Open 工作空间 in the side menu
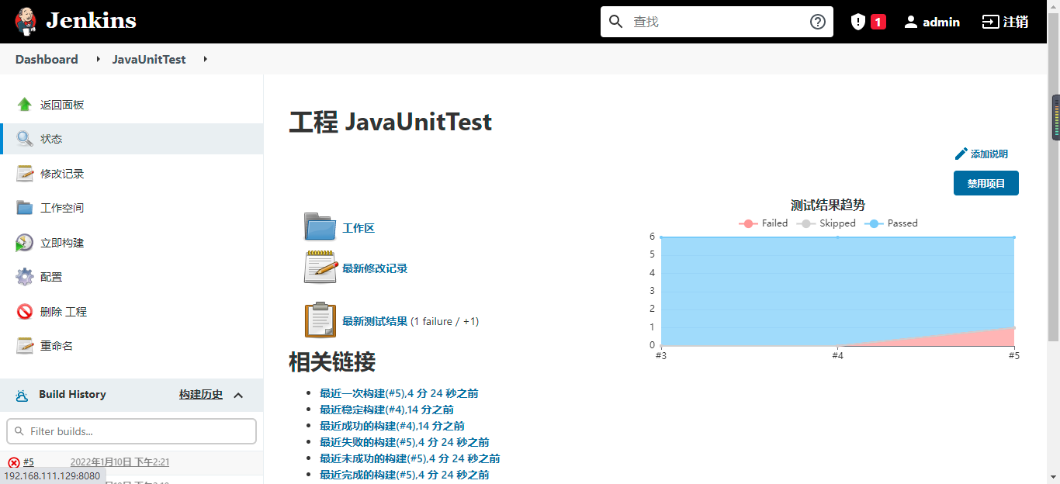Screen dimensions: 1060x484 click(62, 208)
